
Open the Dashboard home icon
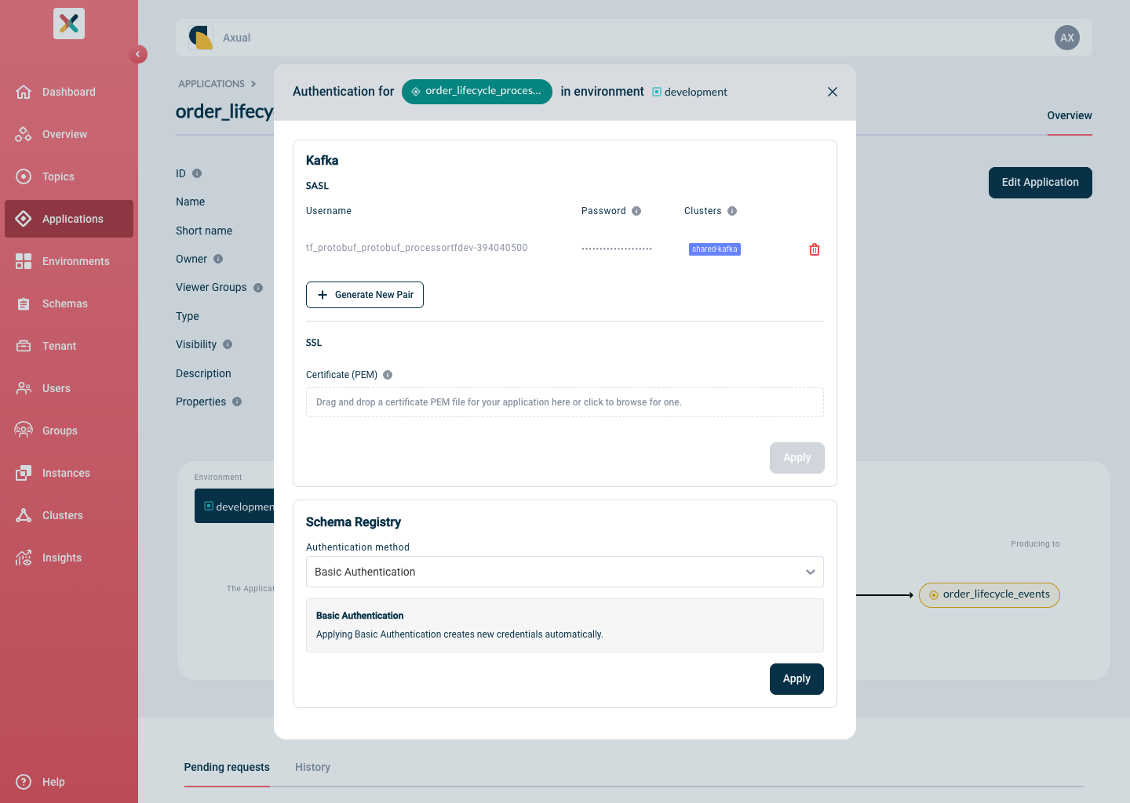tap(24, 92)
